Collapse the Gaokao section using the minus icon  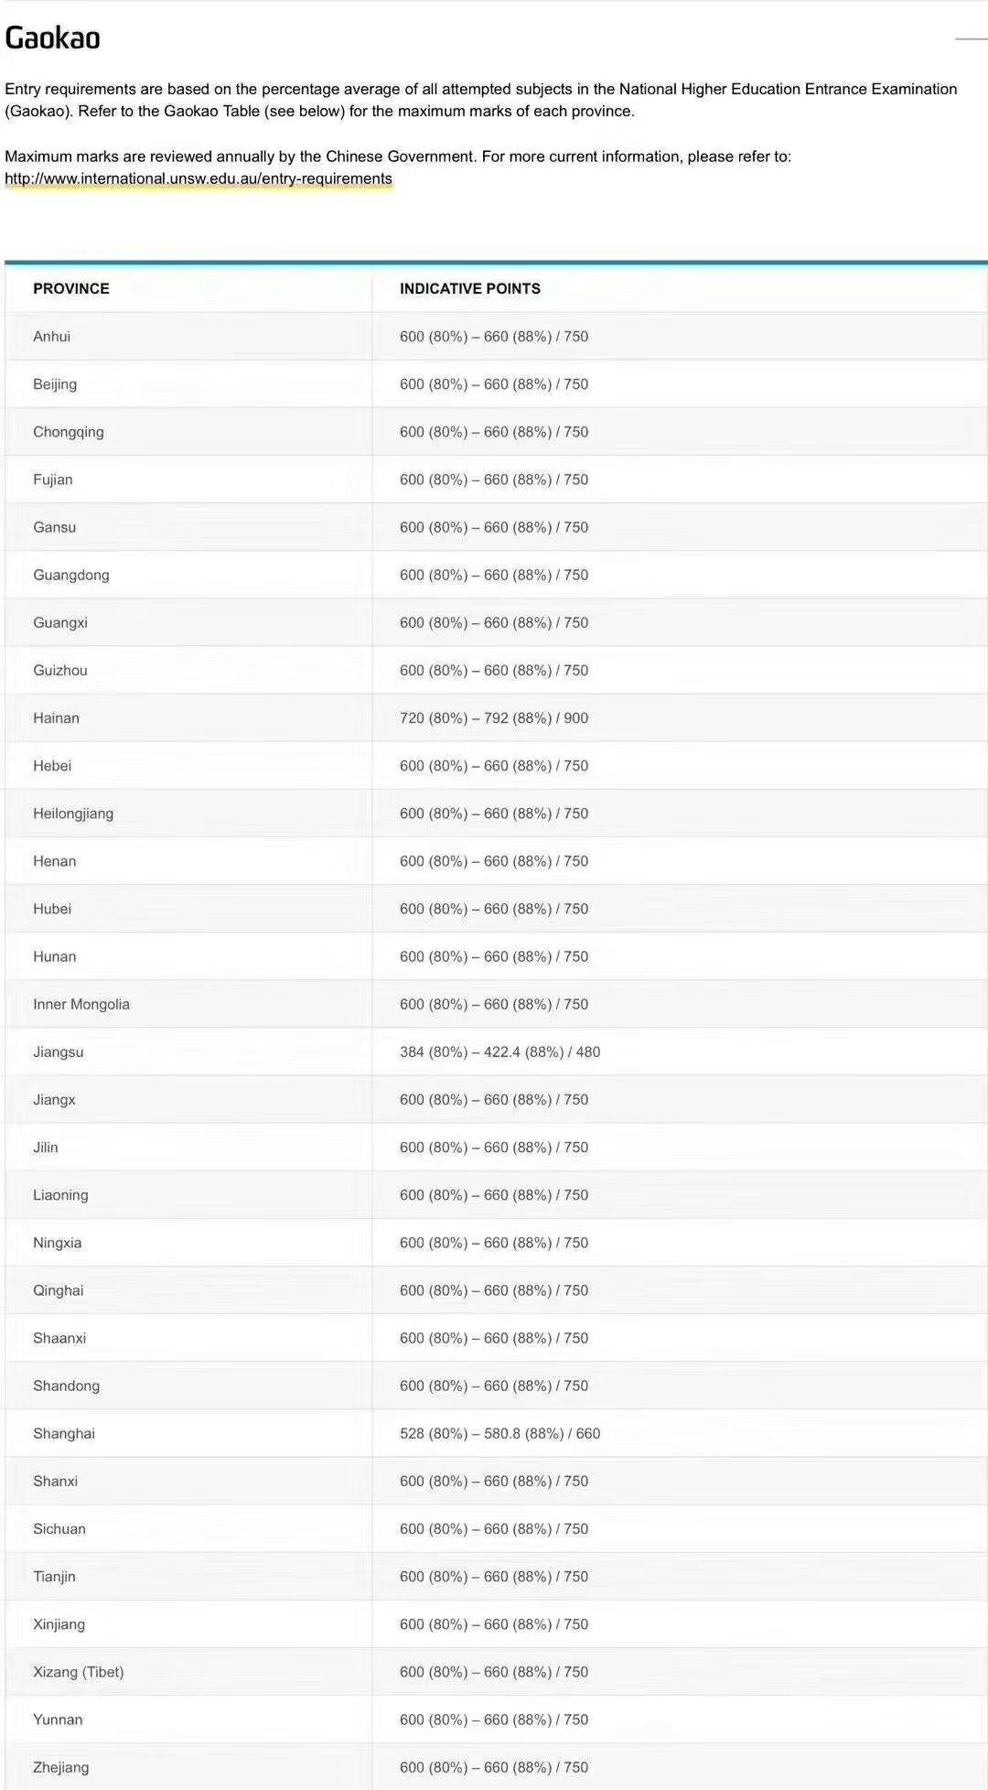(971, 39)
